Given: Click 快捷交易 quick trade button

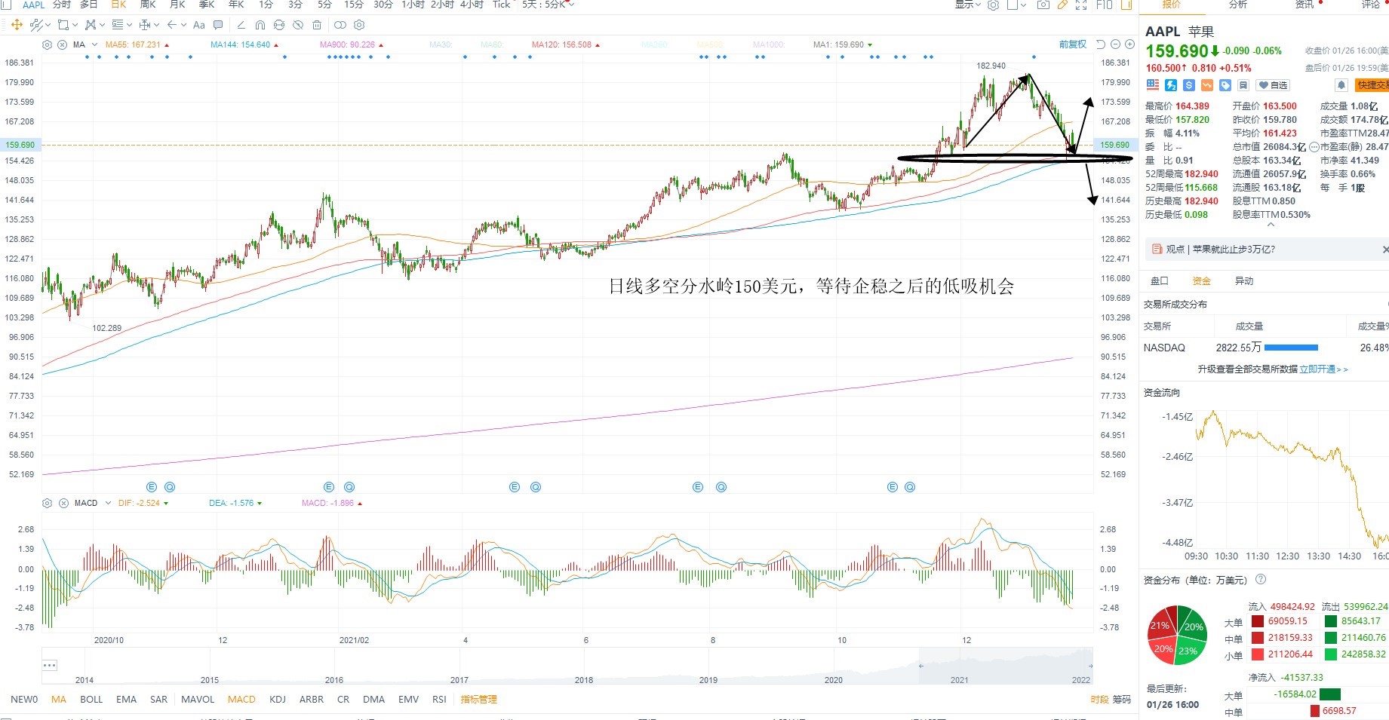Looking at the screenshot, I should click(1372, 85).
